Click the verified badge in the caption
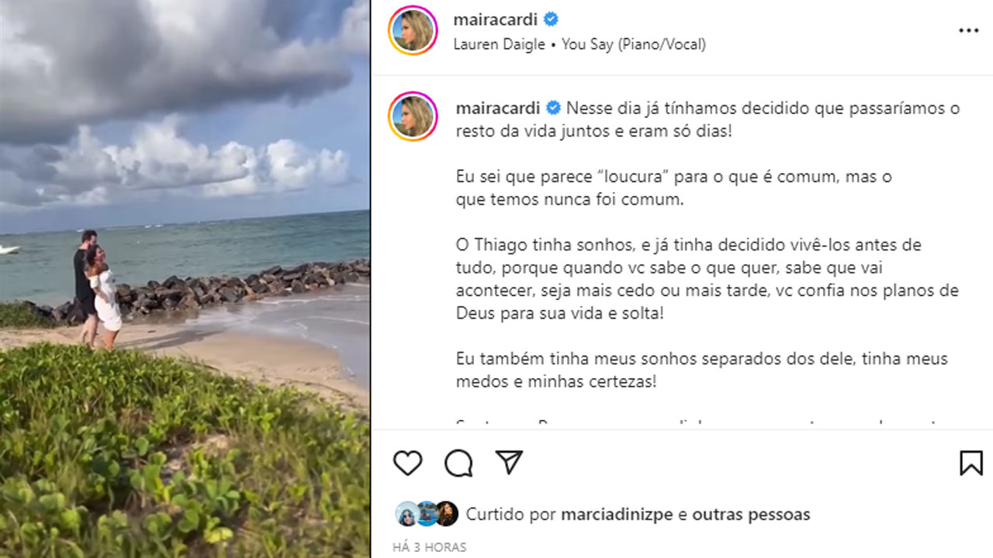This screenshot has width=993, height=558. point(554,108)
